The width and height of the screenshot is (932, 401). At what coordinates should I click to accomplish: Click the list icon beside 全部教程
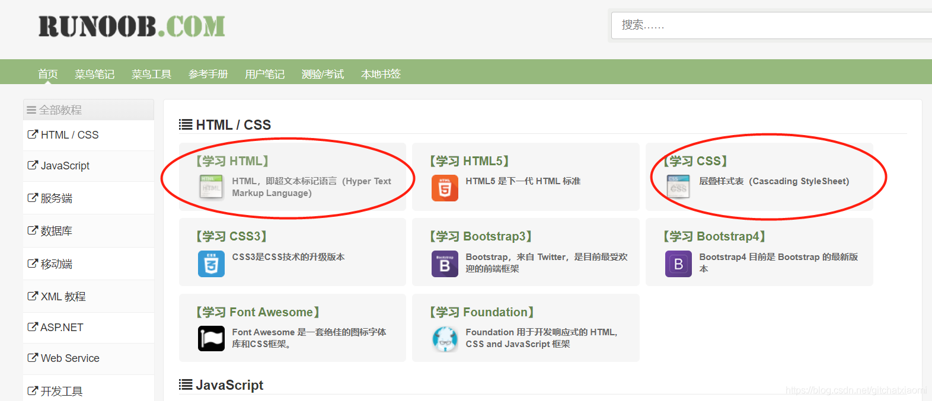31,110
